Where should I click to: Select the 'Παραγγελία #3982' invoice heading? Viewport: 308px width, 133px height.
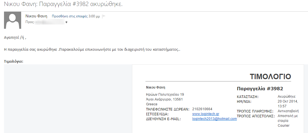260,89
